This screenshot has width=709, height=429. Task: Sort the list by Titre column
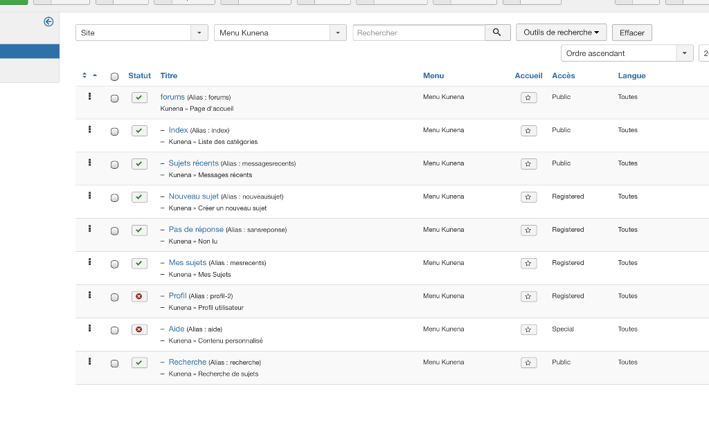(169, 76)
